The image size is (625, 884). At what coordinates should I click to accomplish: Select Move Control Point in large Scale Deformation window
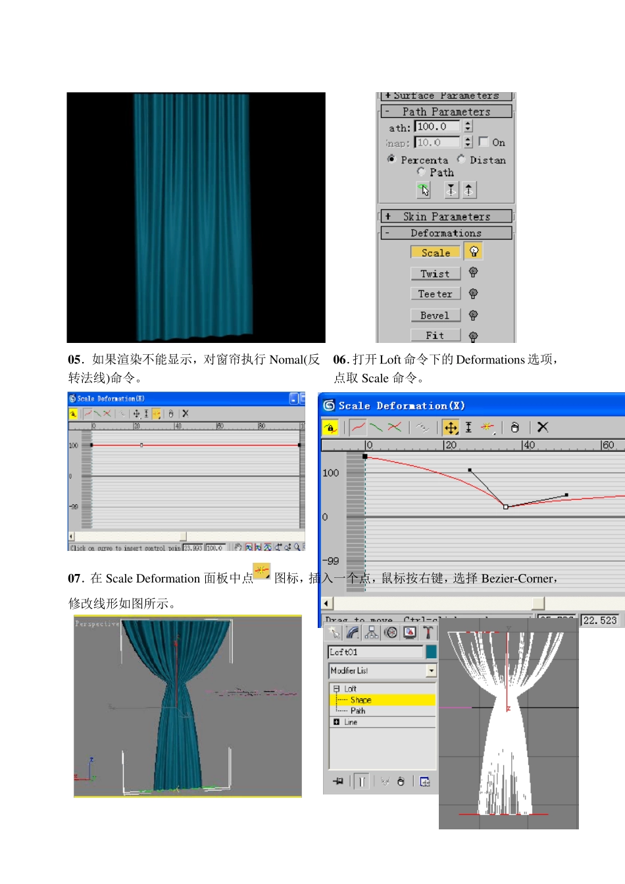point(451,428)
